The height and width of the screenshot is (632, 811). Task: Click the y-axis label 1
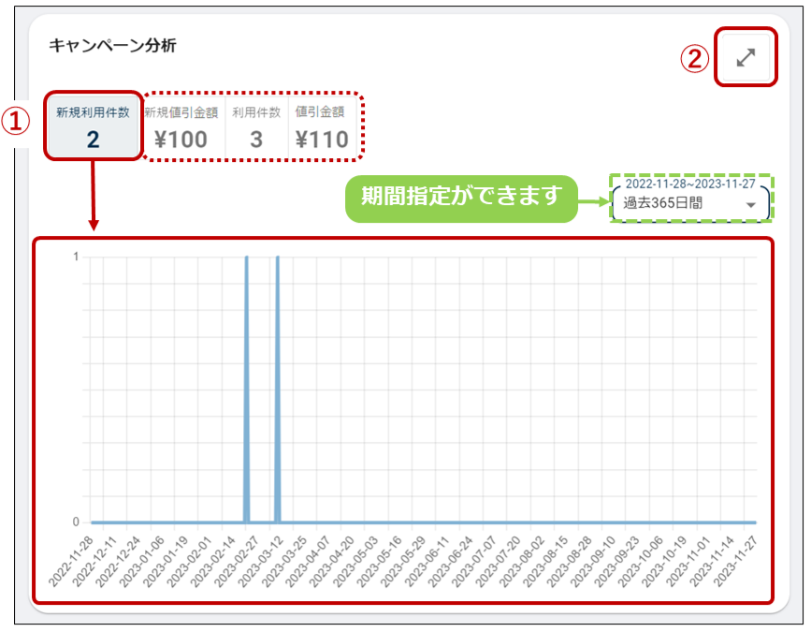coord(76,257)
